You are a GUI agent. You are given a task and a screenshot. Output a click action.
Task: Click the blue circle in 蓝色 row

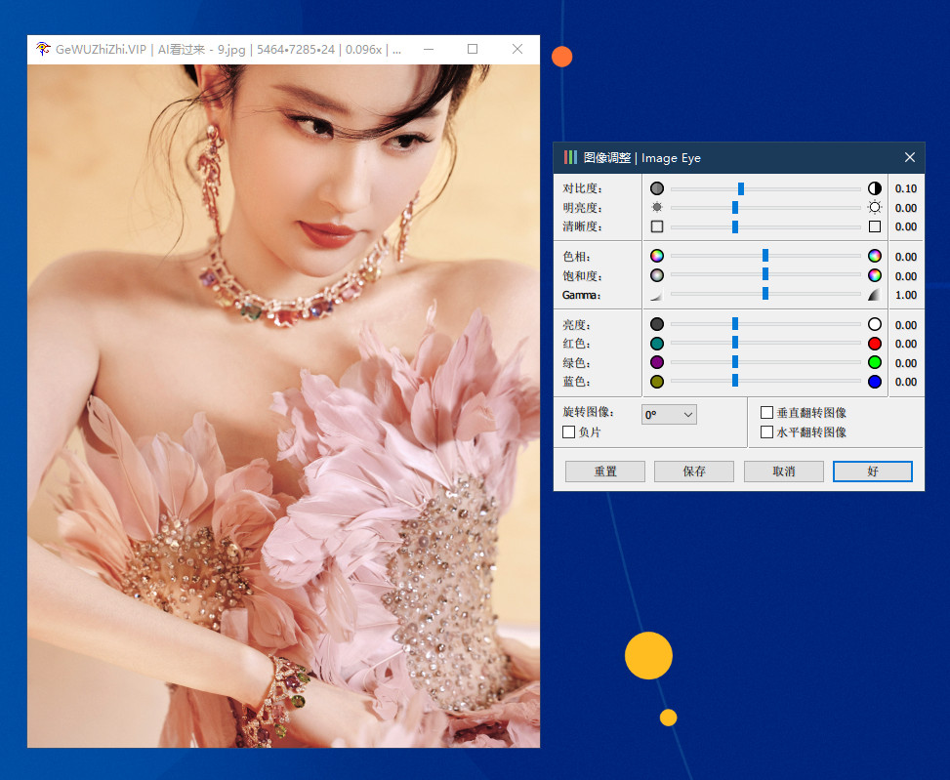[874, 382]
